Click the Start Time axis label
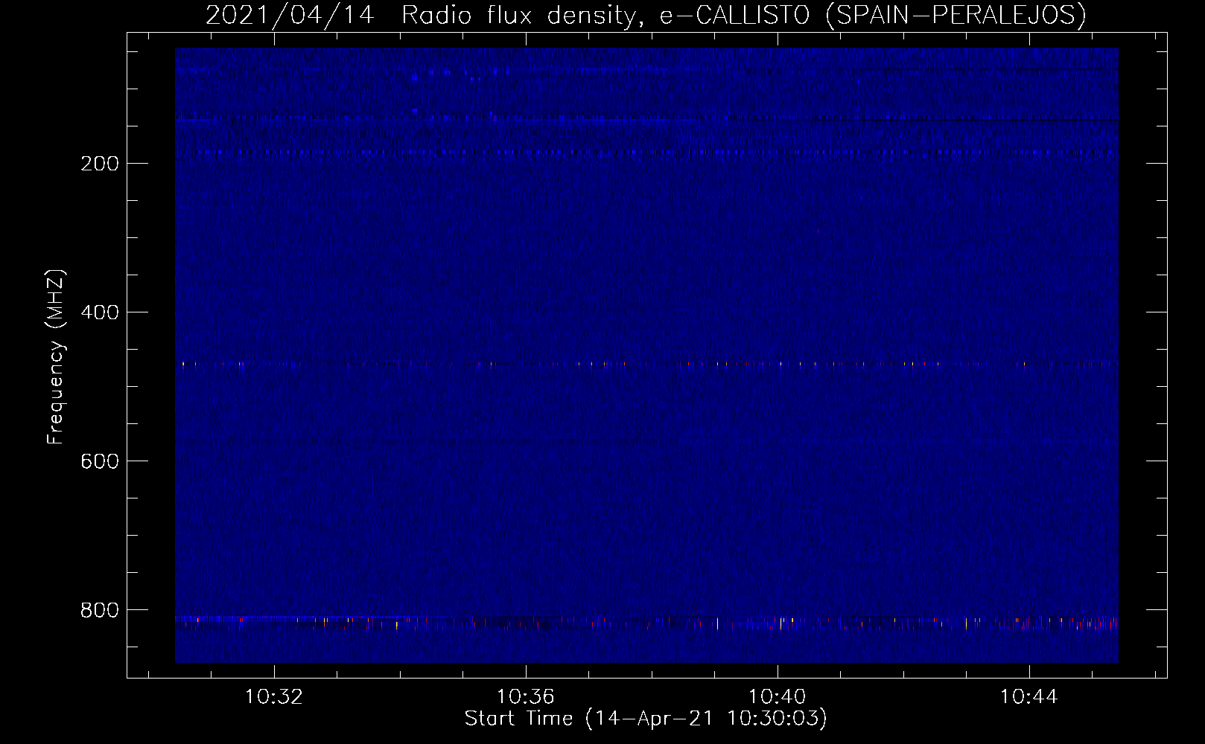This screenshot has width=1205, height=744. pyautogui.click(x=646, y=719)
